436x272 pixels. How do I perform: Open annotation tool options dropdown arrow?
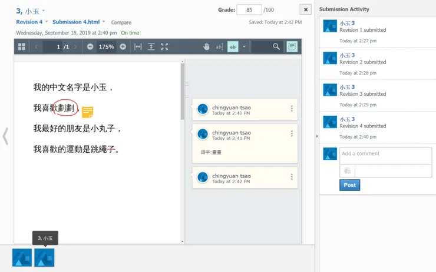[244, 46]
